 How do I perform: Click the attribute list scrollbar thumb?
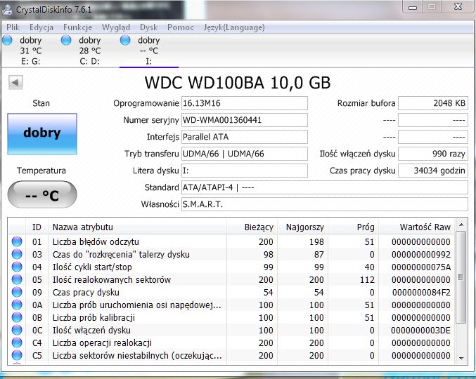[461, 277]
